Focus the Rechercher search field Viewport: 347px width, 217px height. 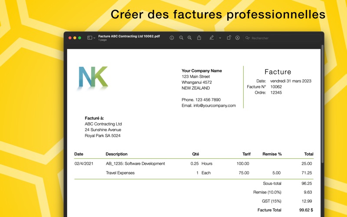(282, 38)
